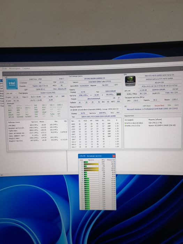Click the Intel inside CPU logo
This screenshot has width=183, height=244.
(12, 84)
